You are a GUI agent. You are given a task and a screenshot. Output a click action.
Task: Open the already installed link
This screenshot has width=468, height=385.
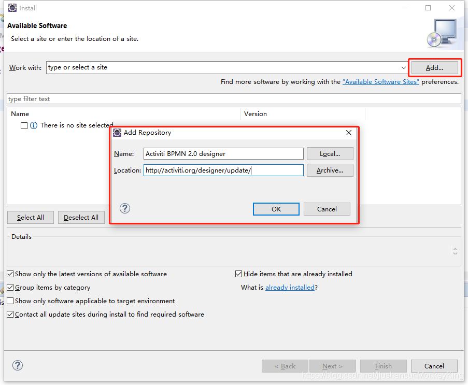tap(290, 288)
